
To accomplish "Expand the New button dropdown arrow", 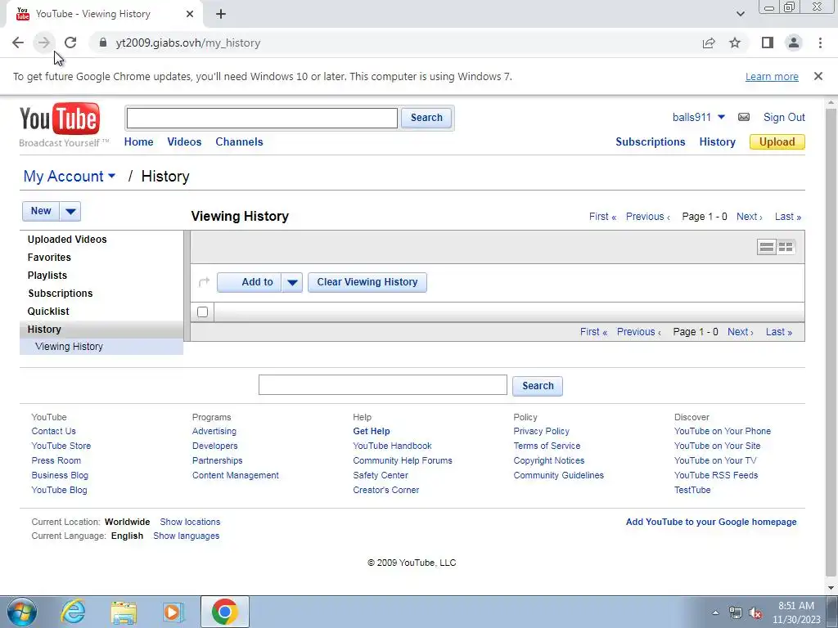I will coord(70,212).
